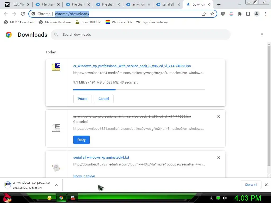Reload the downloads page

pos(23,14)
